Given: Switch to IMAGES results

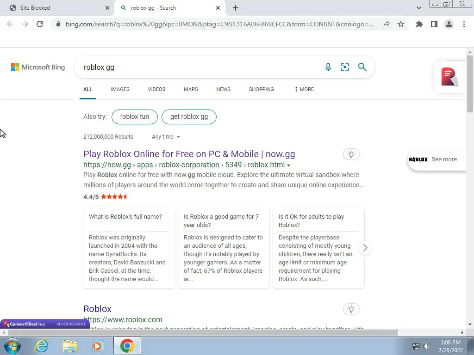Looking at the screenshot, I should (120, 89).
